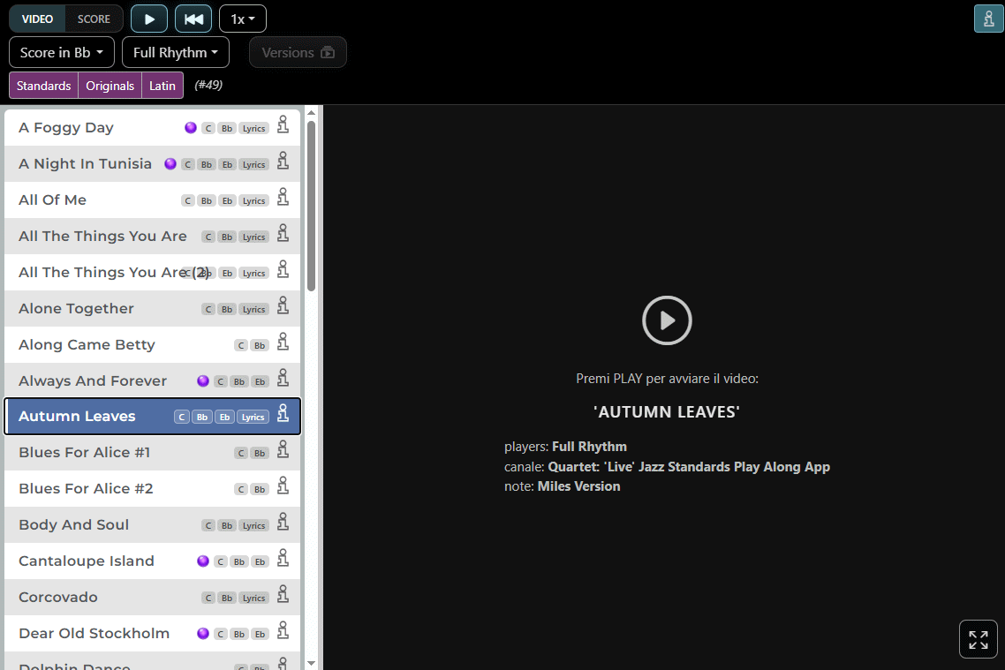
Task: Start video with large center play icon
Action: [667, 320]
